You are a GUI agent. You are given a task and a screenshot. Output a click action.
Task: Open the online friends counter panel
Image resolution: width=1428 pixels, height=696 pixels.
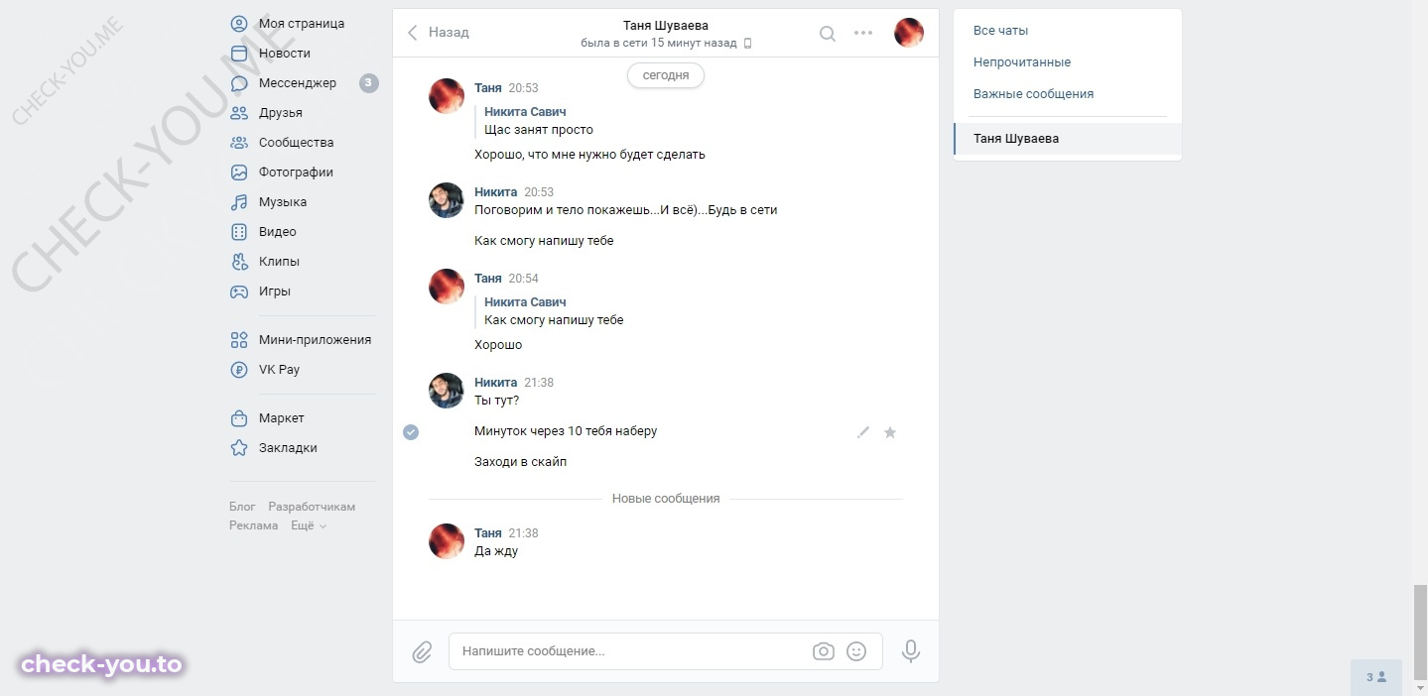[1376, 677]
